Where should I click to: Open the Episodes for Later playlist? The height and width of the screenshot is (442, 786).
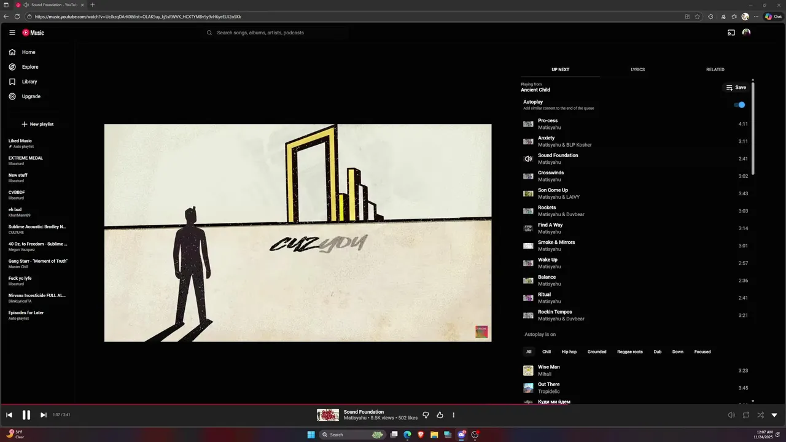tap(38, 316)
